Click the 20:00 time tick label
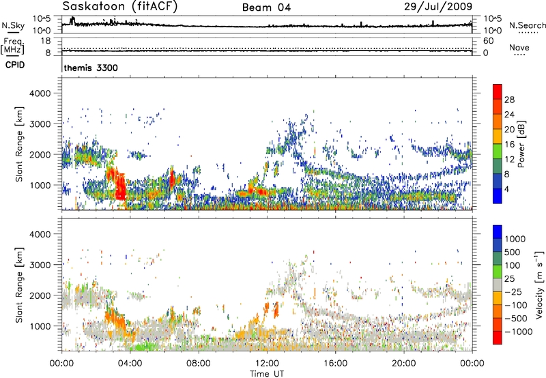 [403, 364]
